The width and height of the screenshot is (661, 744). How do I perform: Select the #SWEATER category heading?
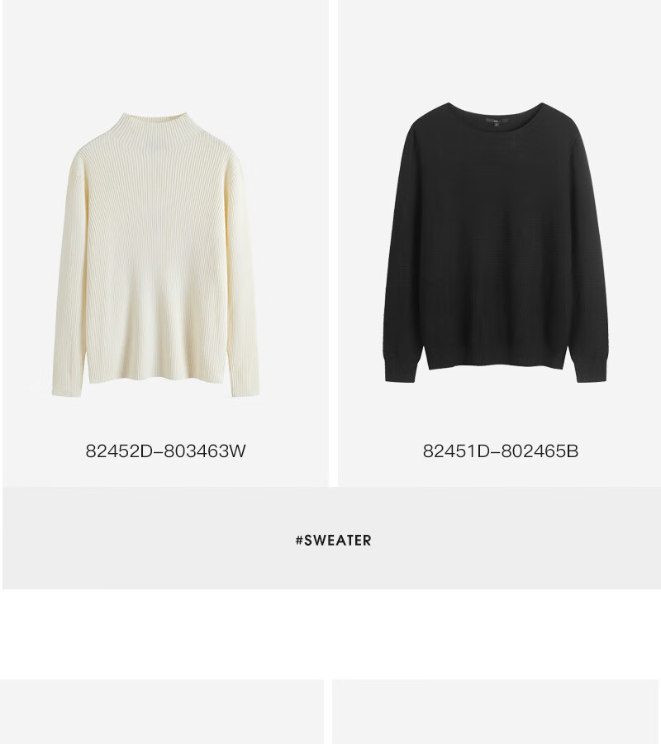point(333,540)
